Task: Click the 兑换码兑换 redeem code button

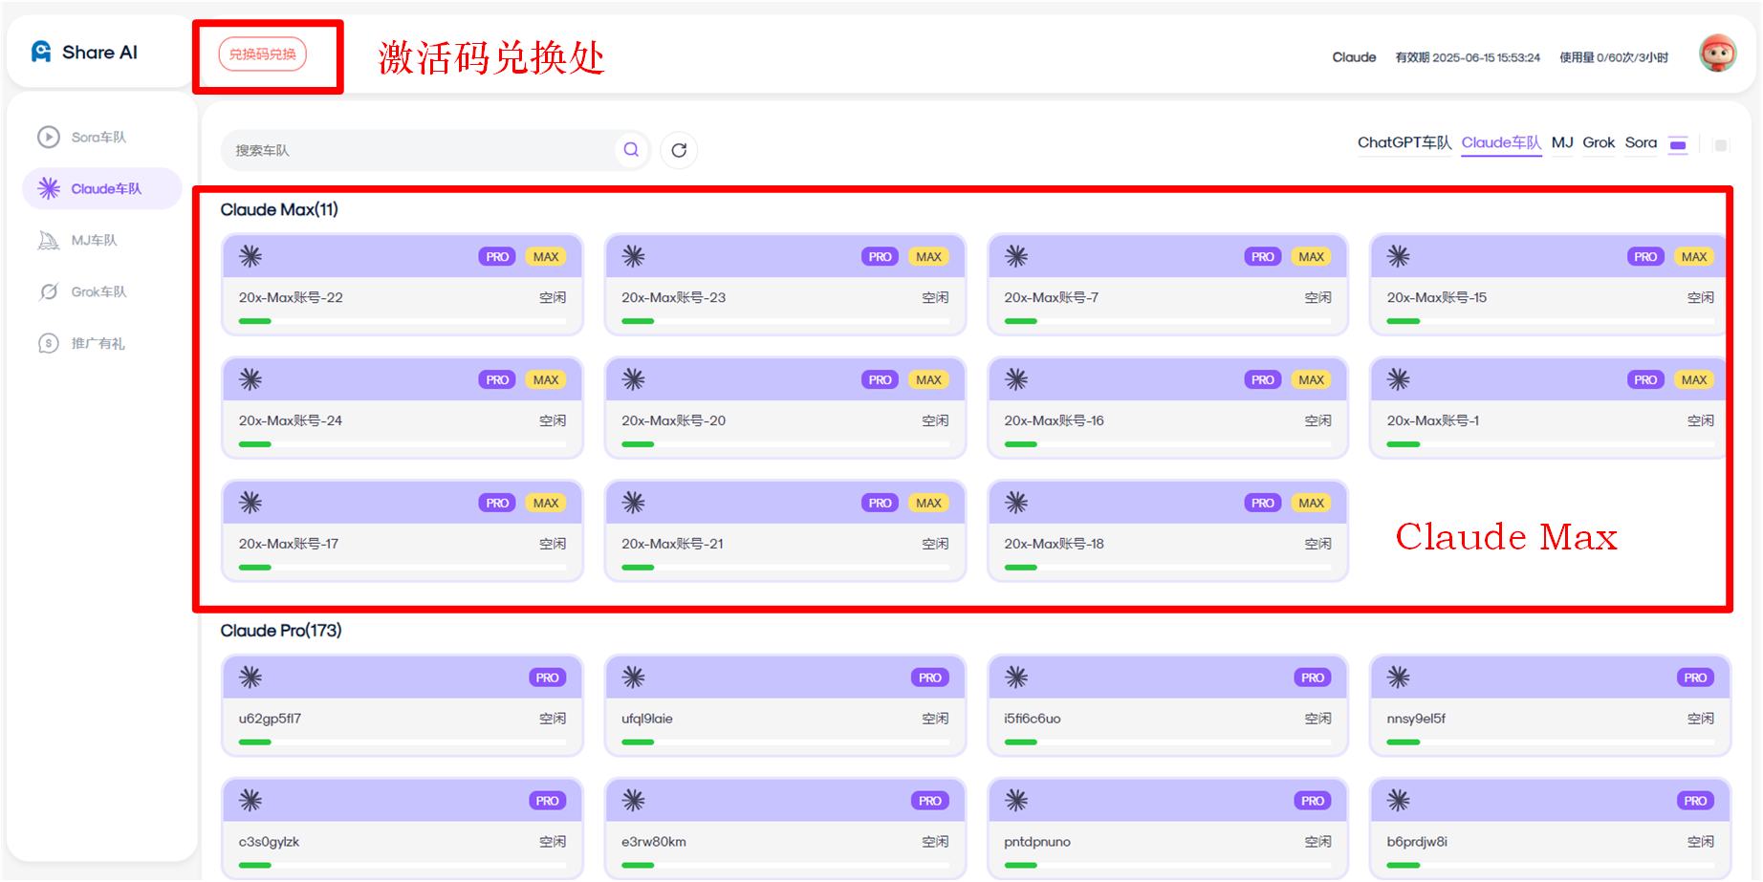Action: (263, 54)
